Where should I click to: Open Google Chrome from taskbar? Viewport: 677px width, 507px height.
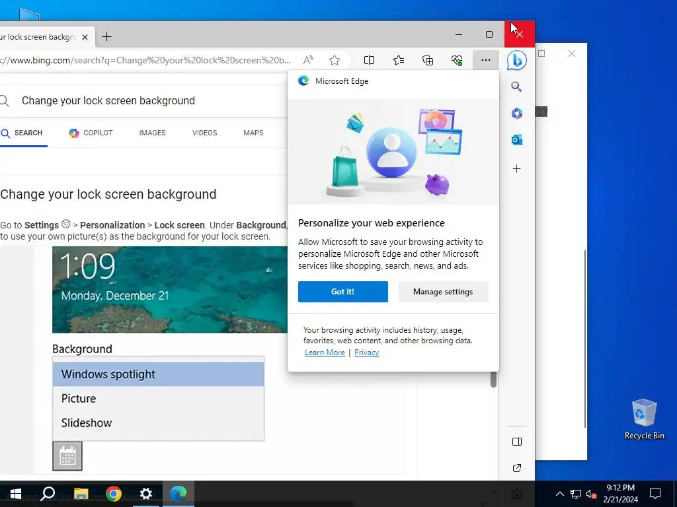click(x=114, y=494)
